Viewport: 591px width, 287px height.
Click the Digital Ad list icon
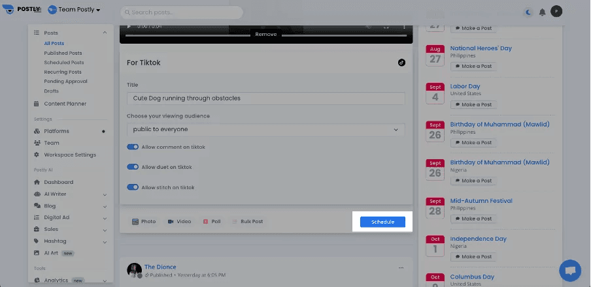tap(37, 217)
